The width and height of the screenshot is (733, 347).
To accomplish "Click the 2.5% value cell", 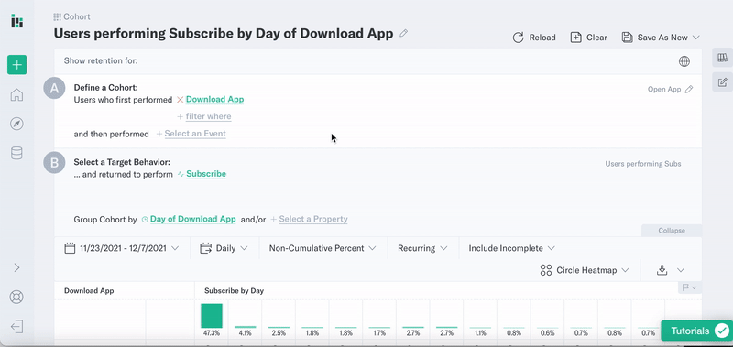I will coord(279,333).
